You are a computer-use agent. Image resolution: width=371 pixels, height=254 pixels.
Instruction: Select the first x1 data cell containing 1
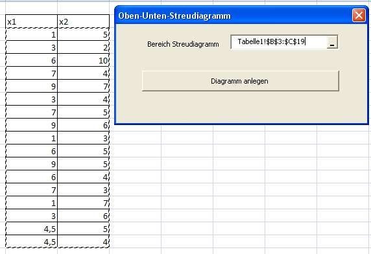32,34
